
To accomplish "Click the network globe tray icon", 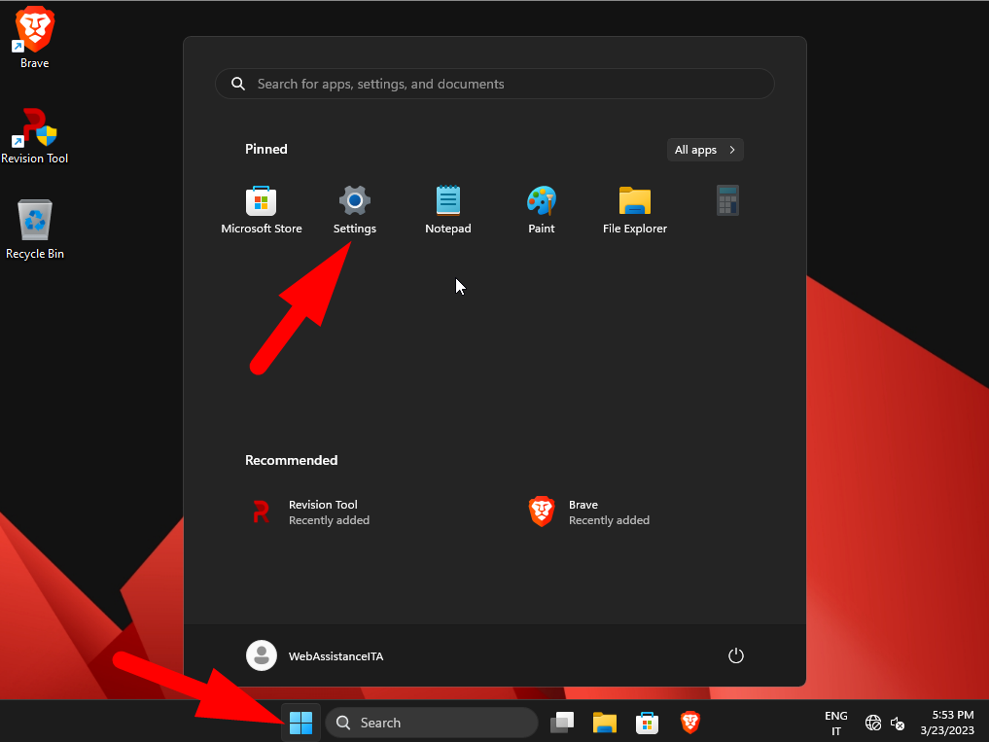I will [873, 723].
